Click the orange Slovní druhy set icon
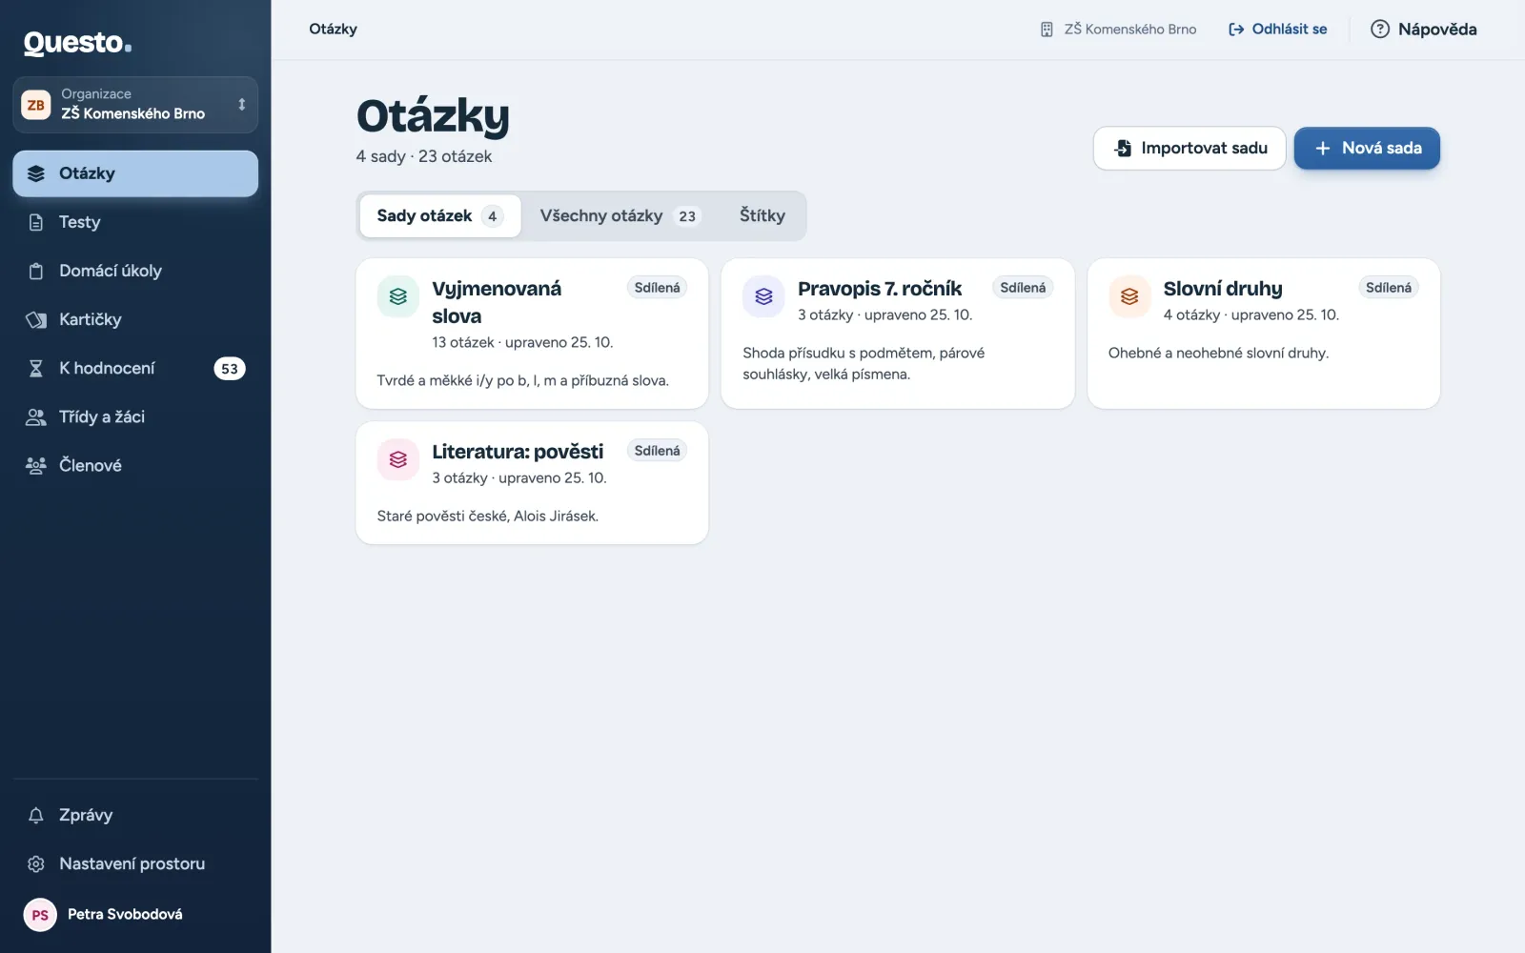 [1129, 296]
